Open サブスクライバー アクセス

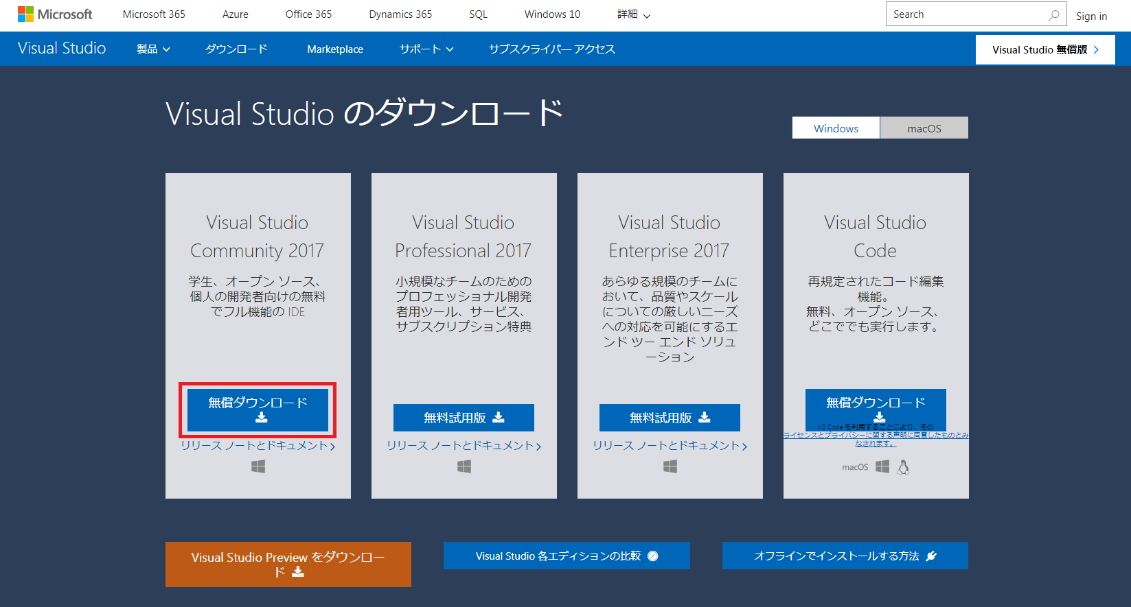click(x=552, y=49)
